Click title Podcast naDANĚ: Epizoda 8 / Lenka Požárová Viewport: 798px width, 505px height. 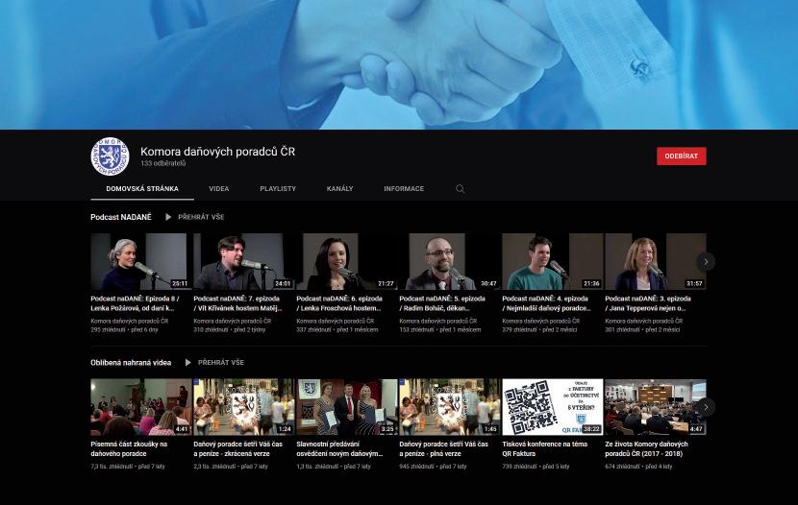click(x=135, y=303)
